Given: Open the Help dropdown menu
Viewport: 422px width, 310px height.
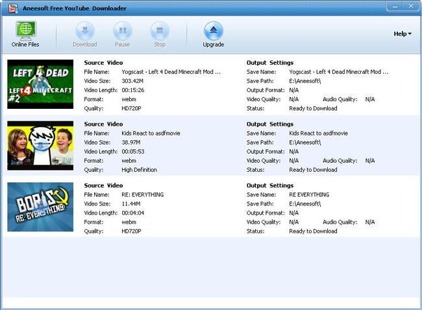Looking at the screenshot, I should click(403, 34).
